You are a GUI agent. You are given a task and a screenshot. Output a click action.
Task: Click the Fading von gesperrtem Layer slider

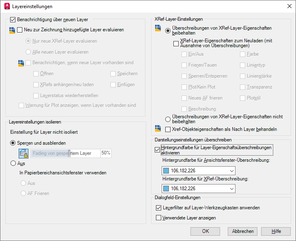pos(65,153)
